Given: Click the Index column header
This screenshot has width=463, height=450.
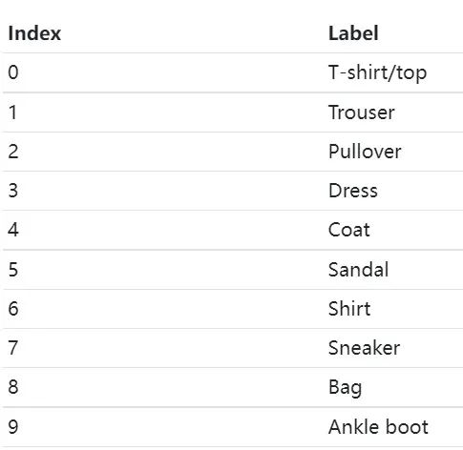Looking at the screenshot, I should pos(34,33).
